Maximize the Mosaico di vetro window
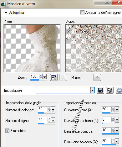Viewport: 122px width, 147px height. [107, 2]
